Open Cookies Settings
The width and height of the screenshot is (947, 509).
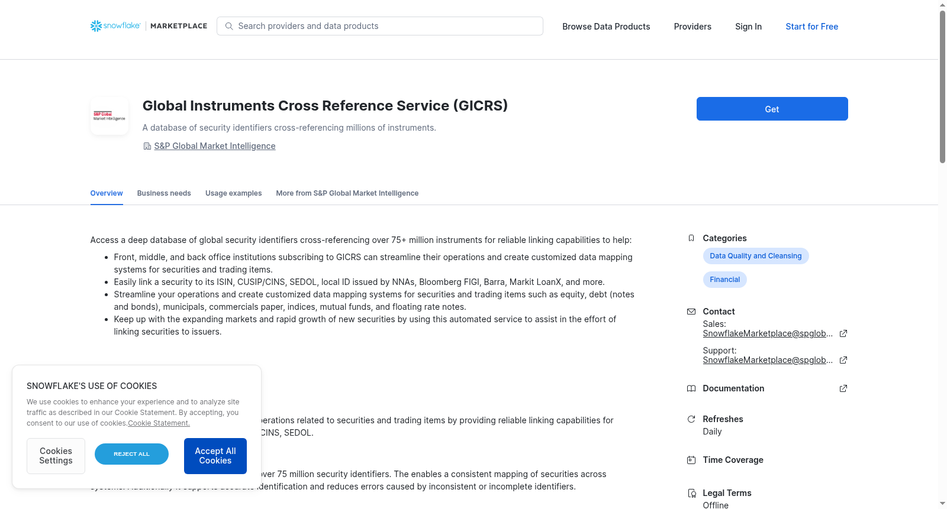[56, 456]
